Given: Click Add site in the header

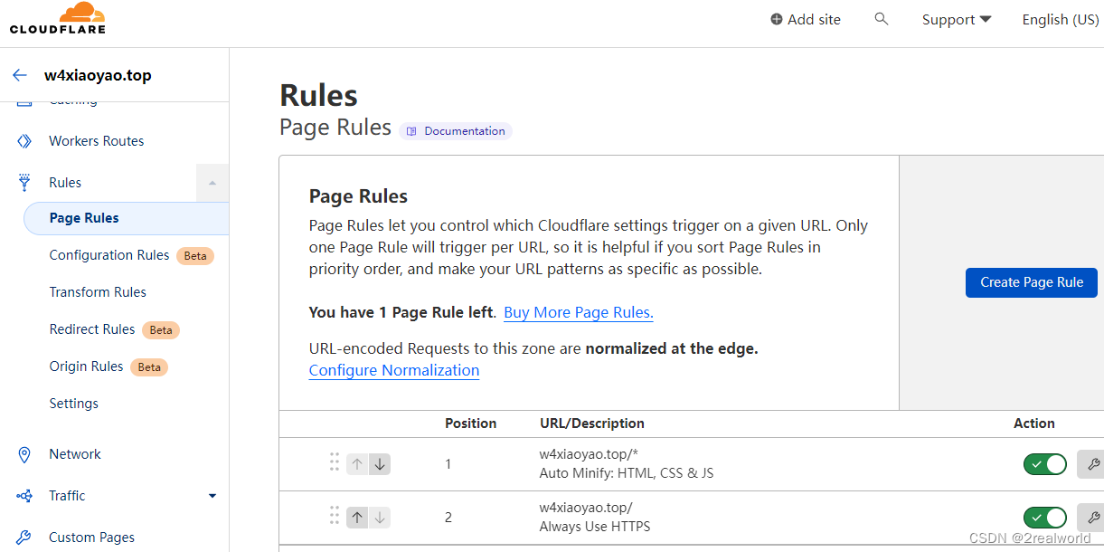Looking at the screenshot, I should click(806, 20).
